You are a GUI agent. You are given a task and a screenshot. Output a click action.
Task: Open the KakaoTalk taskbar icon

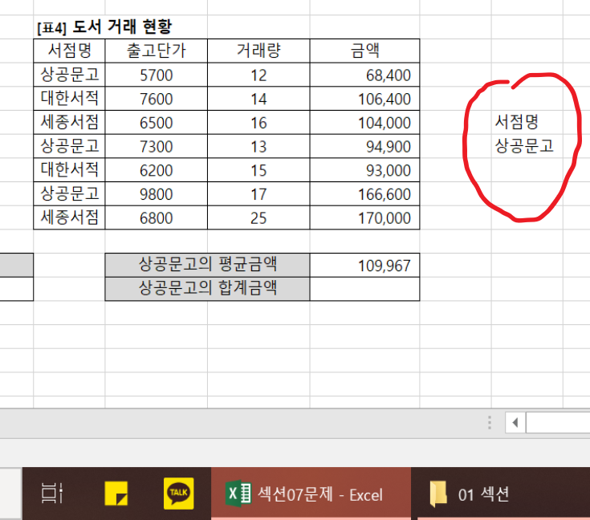click(177, 494)
